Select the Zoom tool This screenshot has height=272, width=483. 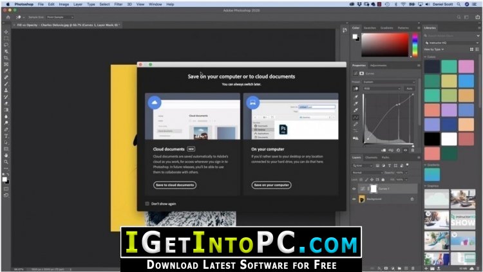[6, 162]
